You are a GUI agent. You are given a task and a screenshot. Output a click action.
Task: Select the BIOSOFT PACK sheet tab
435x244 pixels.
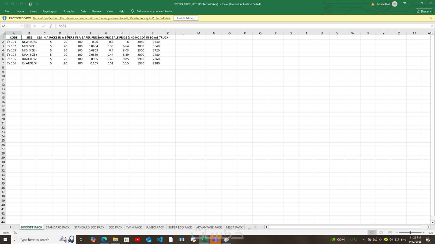click(32, 227)
